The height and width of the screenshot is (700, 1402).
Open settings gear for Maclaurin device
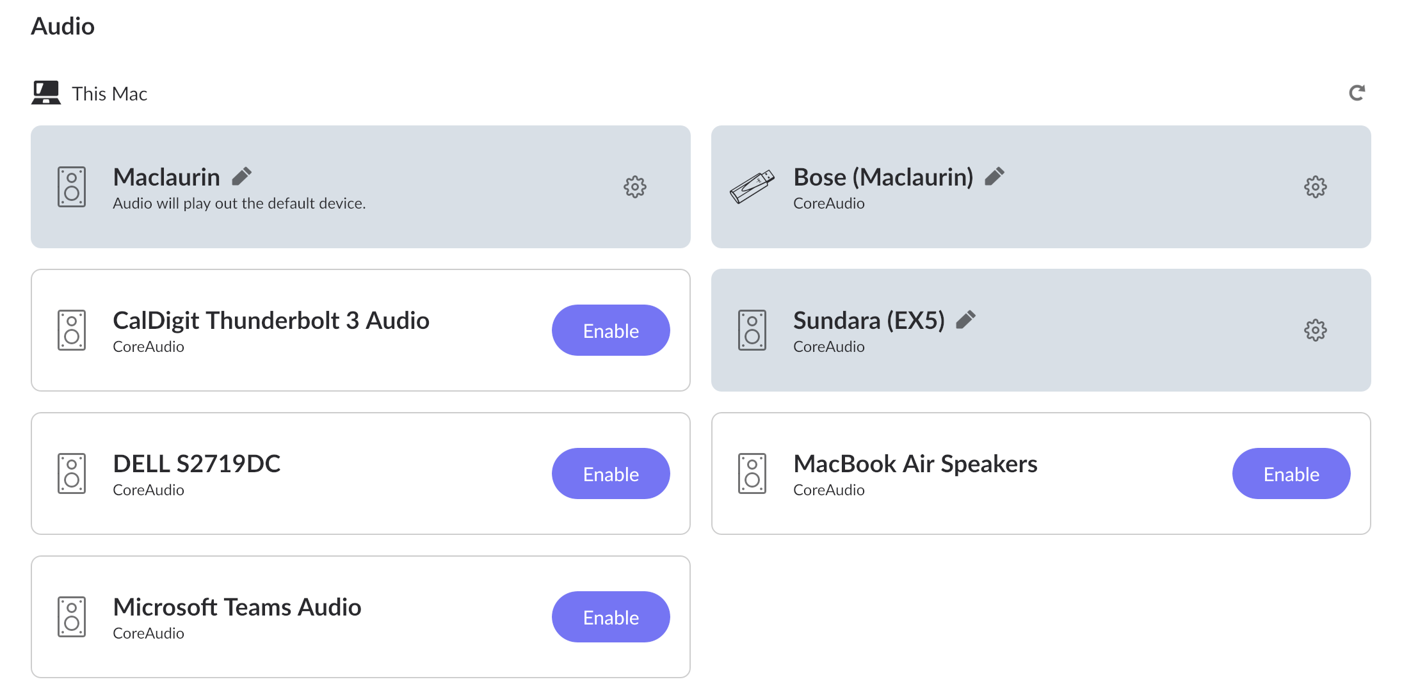tap(635, 187)
